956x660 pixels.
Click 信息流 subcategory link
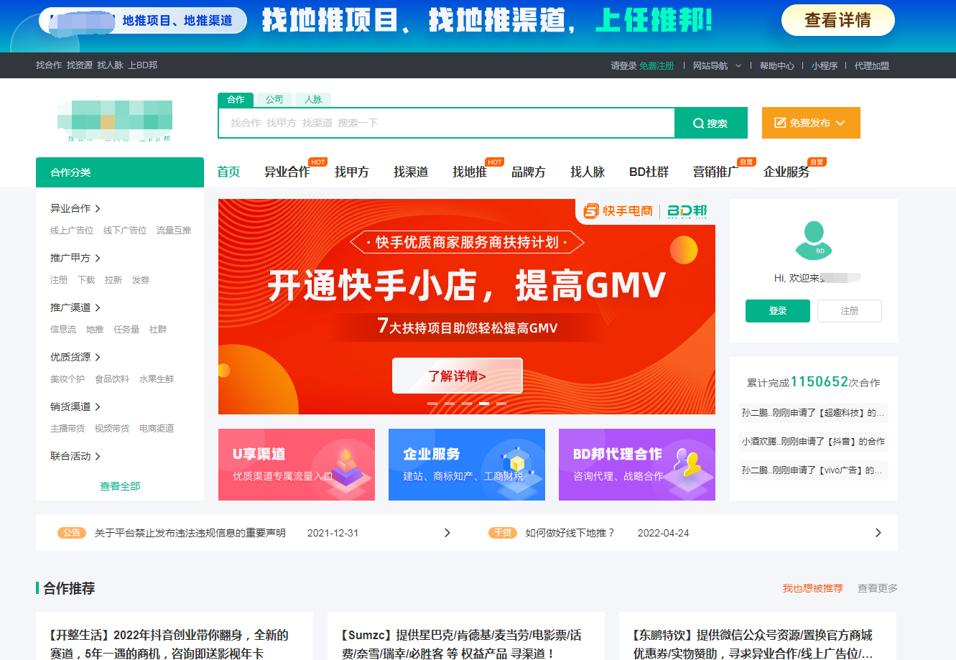pos(63,330)
